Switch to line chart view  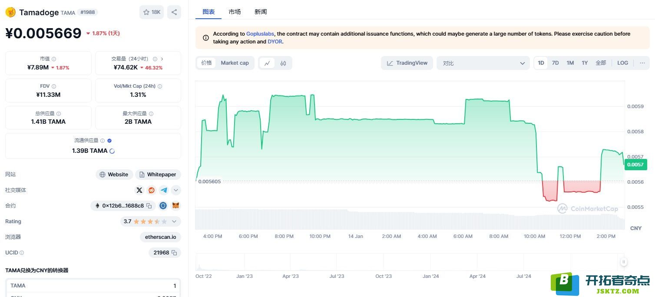pos(267,63)
